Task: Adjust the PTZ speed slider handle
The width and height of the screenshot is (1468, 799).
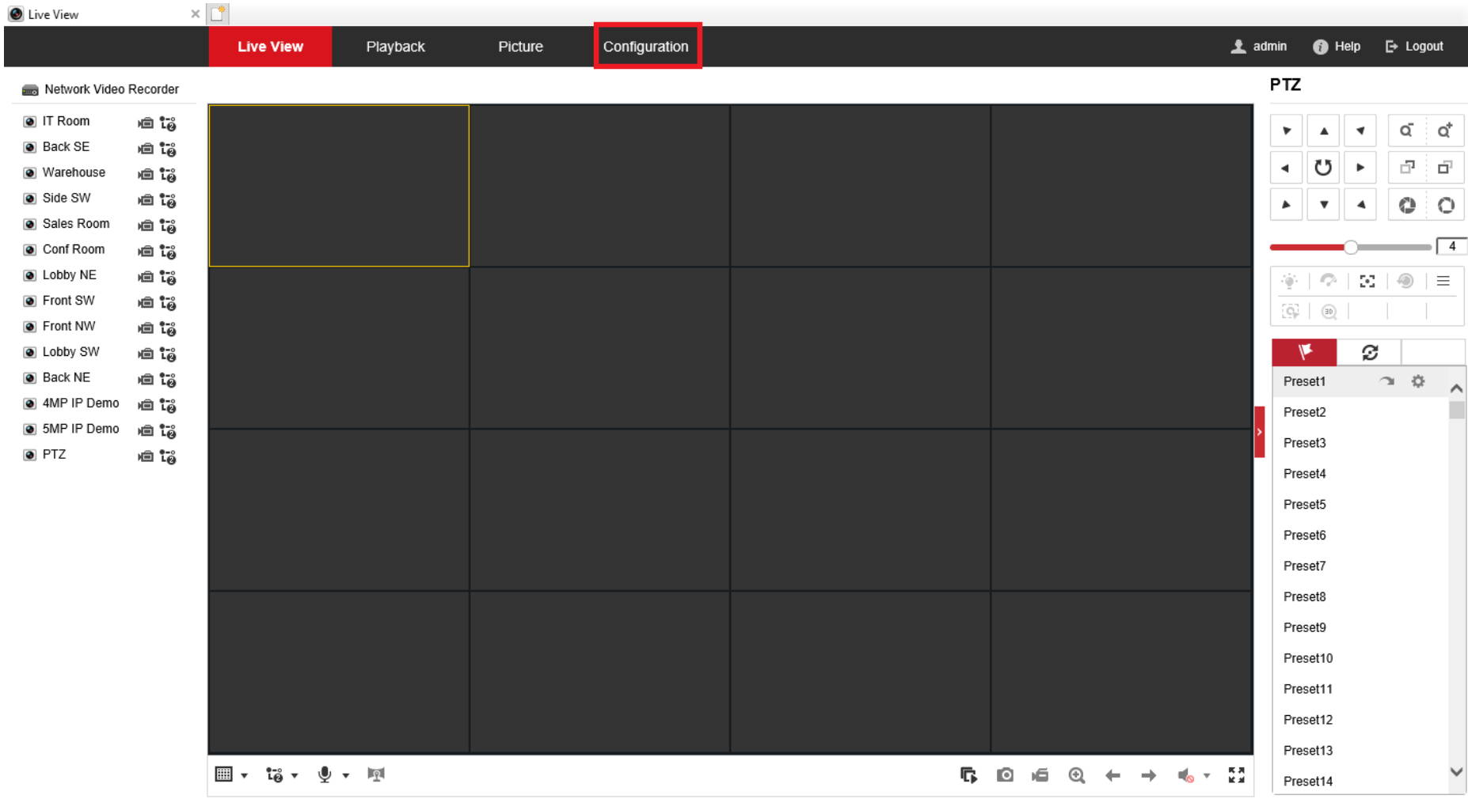Action: pyautogui.click(x=1351, y=247)
